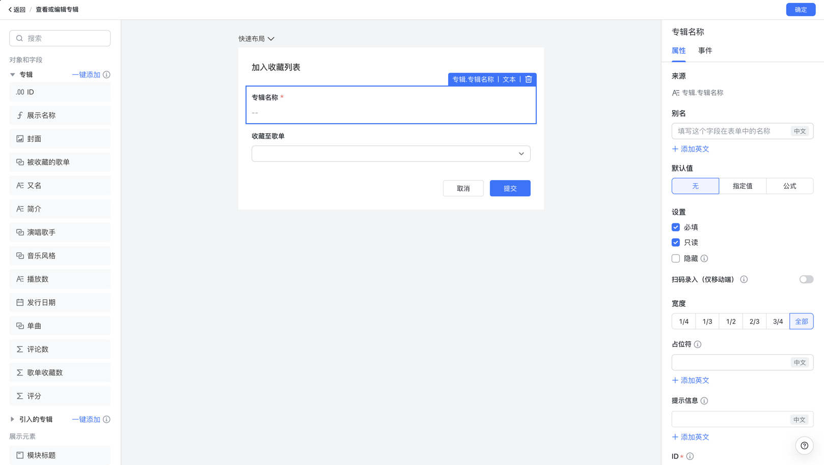Click info icon next to 隐藏 checkbox
The image size is (824, 465).
(704, 258)
